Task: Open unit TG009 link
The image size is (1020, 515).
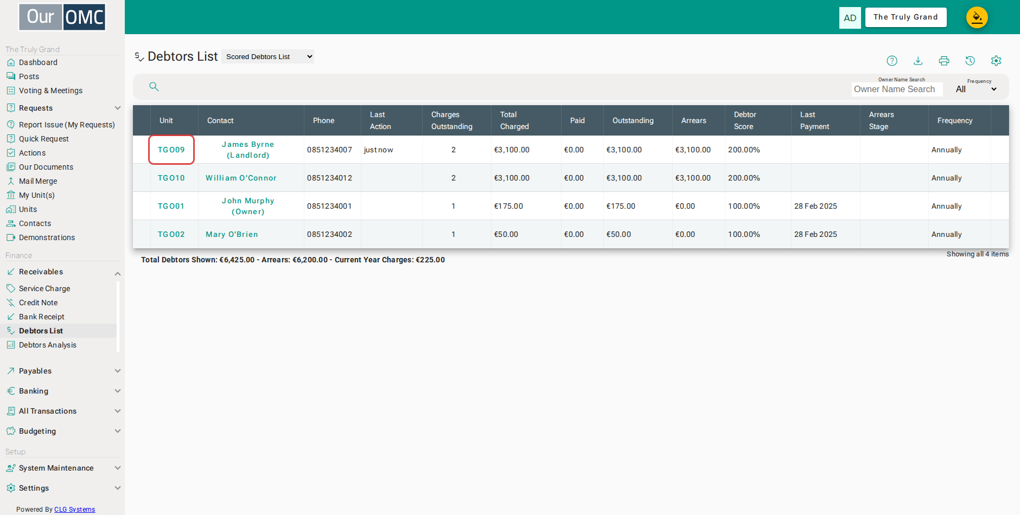Action: click(171, 150)
